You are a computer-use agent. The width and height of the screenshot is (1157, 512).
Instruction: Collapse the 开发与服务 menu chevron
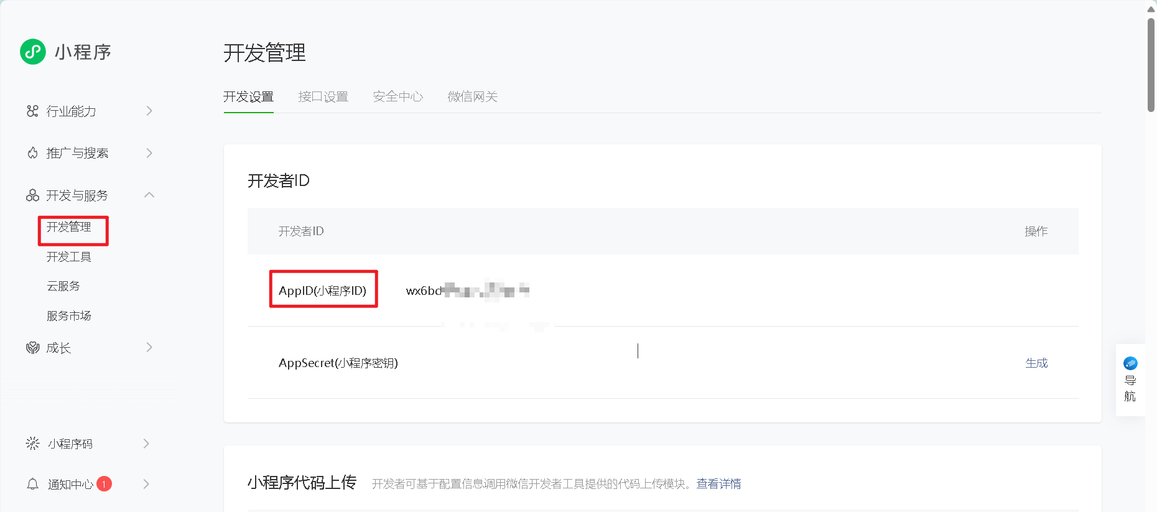(149, 195)
